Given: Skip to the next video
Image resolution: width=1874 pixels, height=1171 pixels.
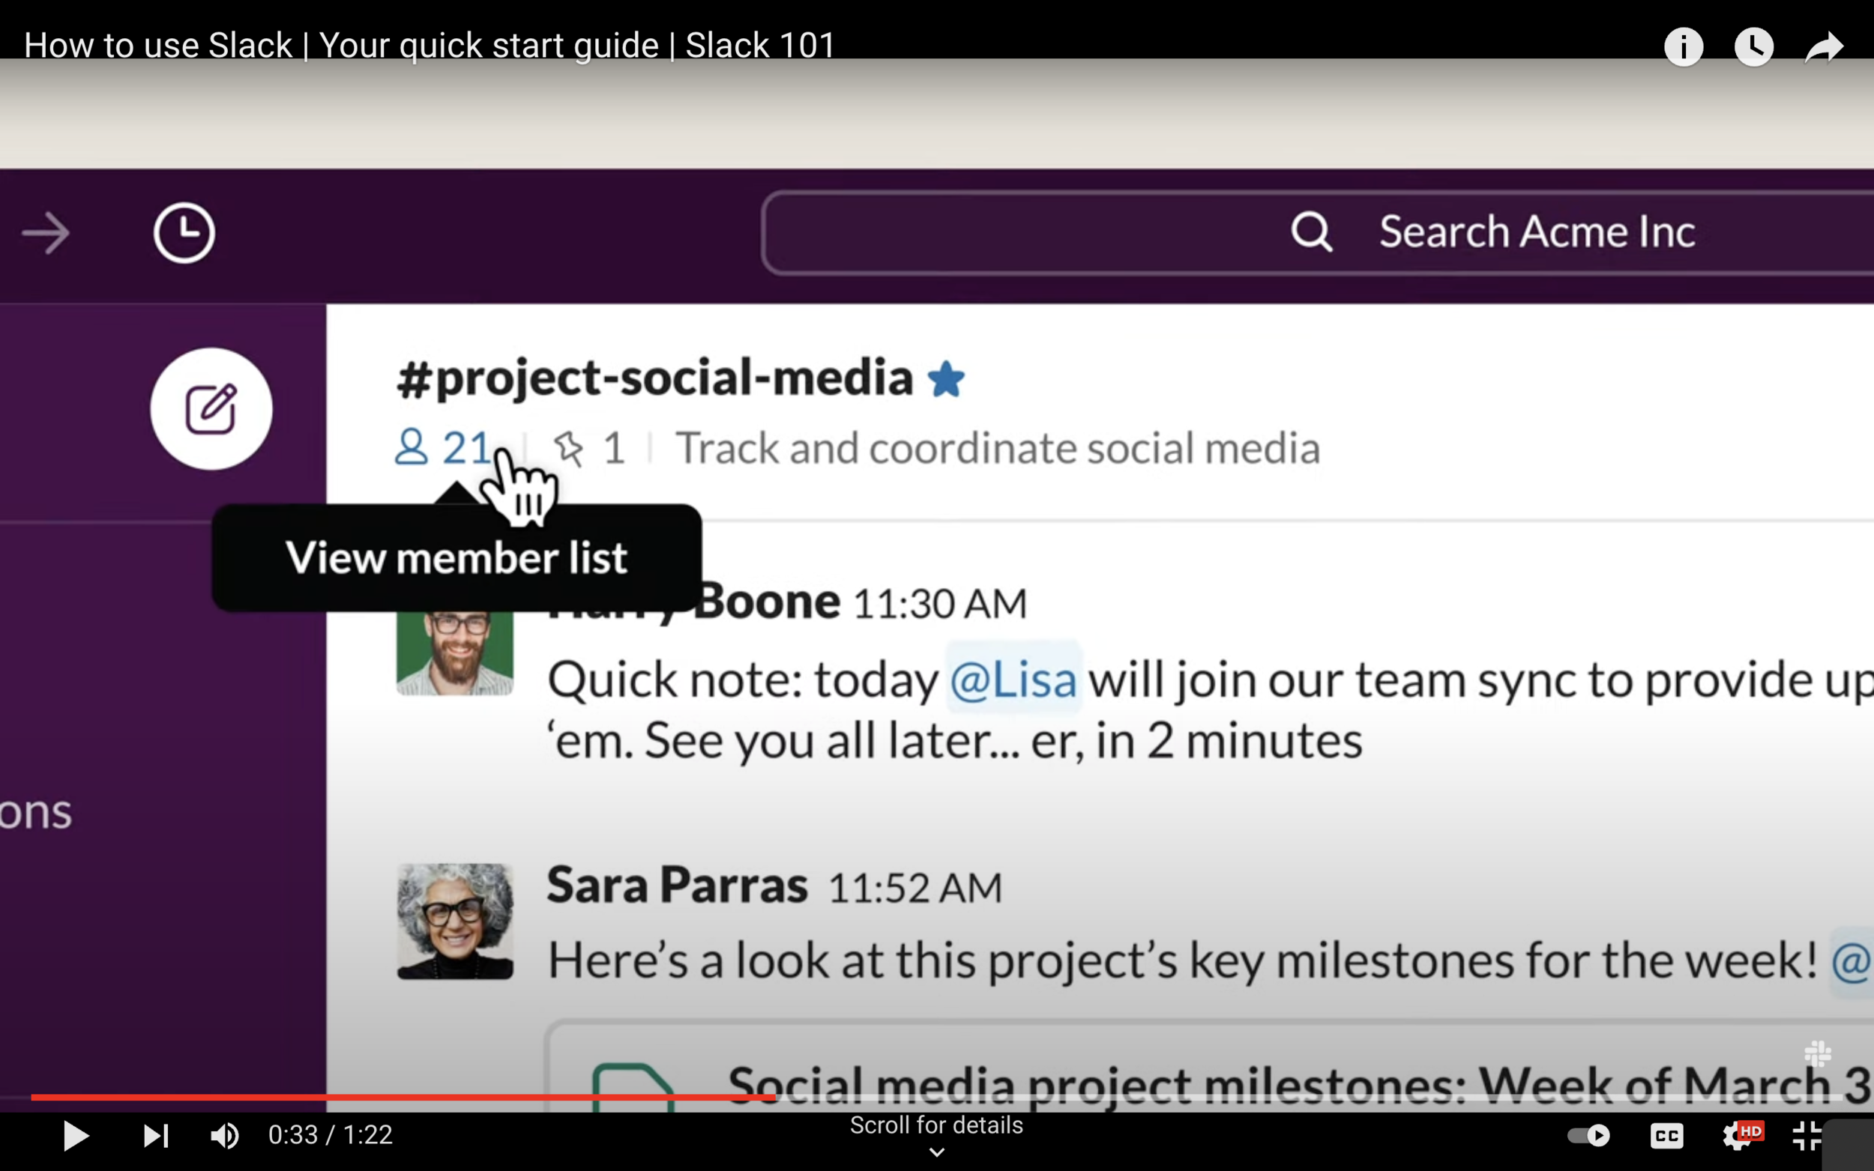Looking at the screenshot, I should 156,1135.
